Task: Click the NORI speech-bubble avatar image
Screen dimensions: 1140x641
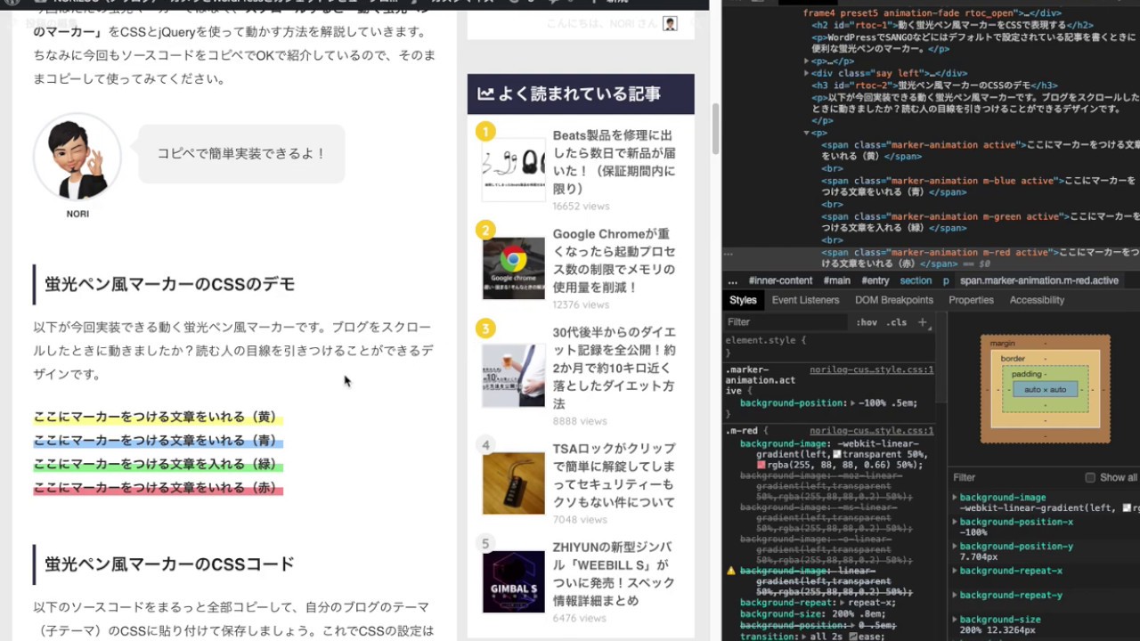Action: tap(77, 158)
